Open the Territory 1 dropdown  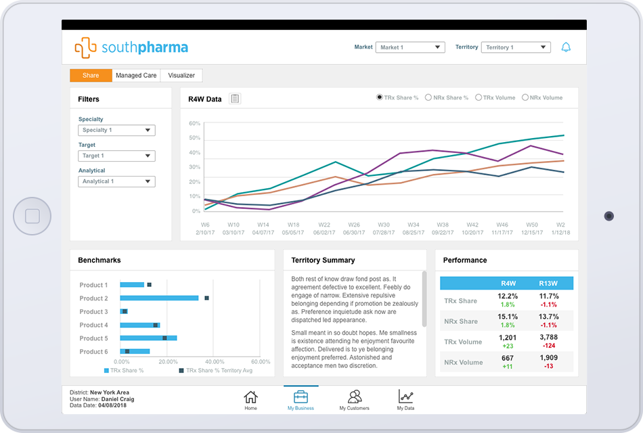516,47
